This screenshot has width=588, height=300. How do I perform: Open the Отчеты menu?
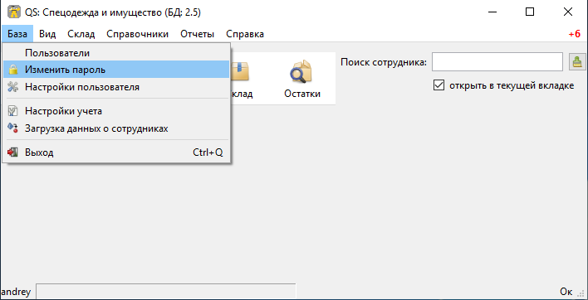click(x=198, y=34)
